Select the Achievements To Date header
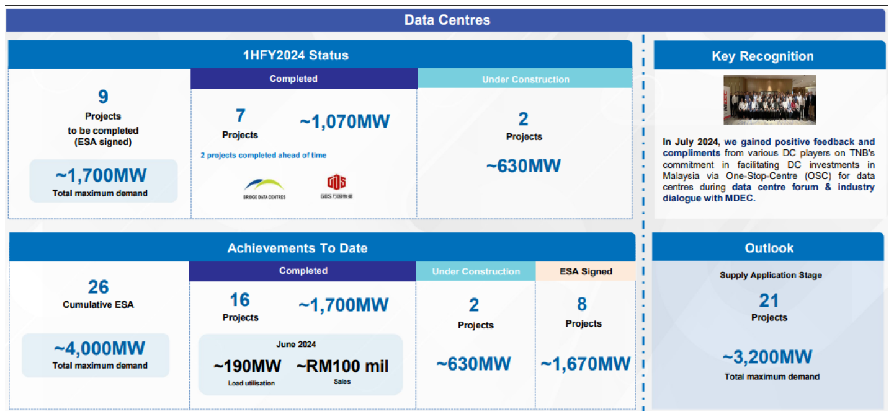 (297, 248)
